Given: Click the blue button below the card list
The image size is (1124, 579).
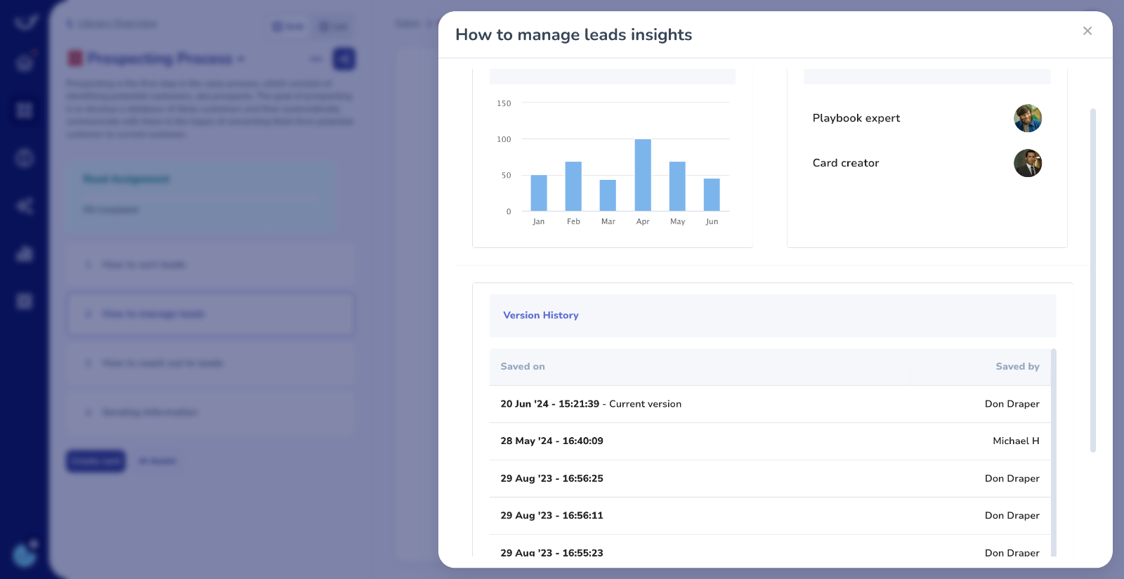Looking at the screenshot, I should [x=96, y=461].
